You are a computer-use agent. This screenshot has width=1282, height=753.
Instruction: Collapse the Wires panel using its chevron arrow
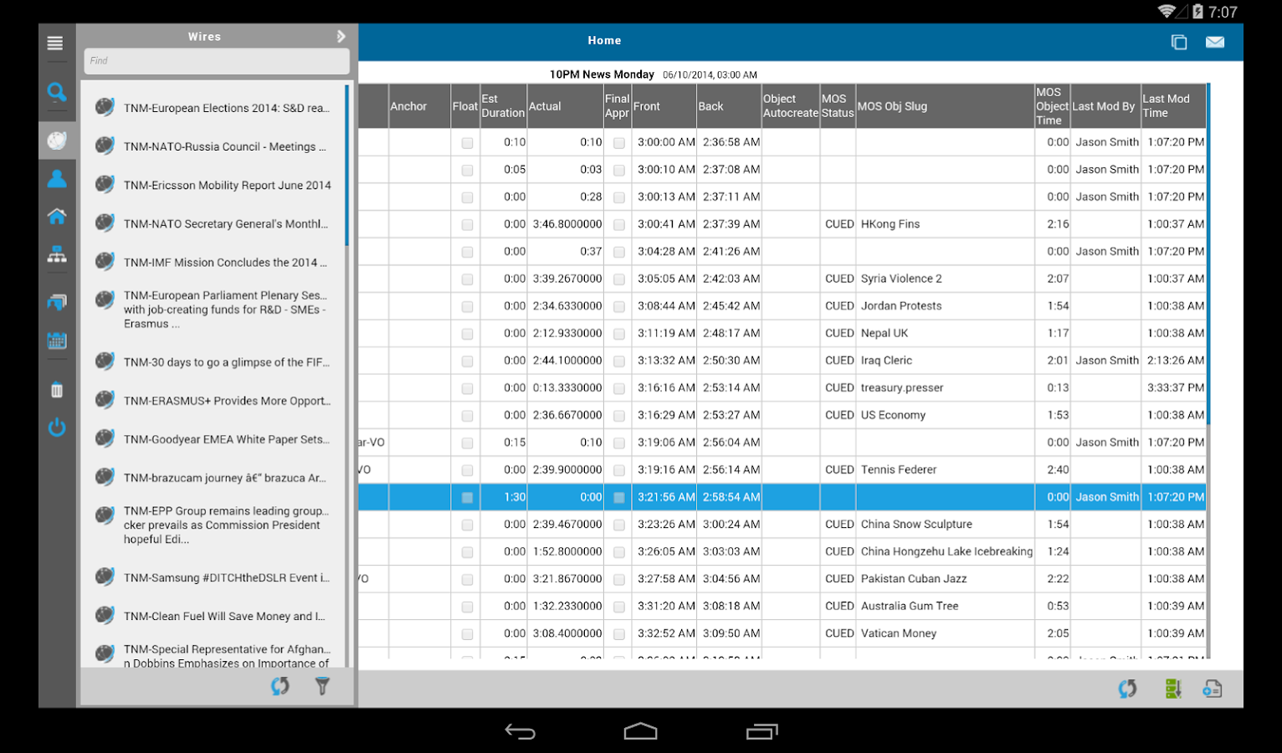tap(341, 36)
